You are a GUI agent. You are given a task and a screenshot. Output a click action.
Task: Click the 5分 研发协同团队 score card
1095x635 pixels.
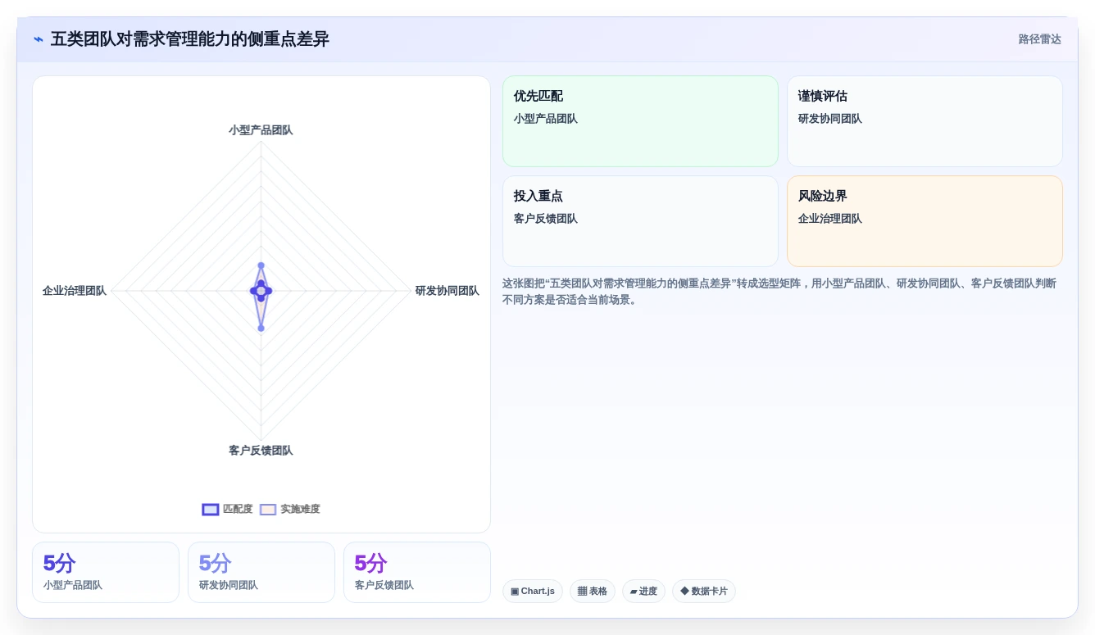[261, 572]
